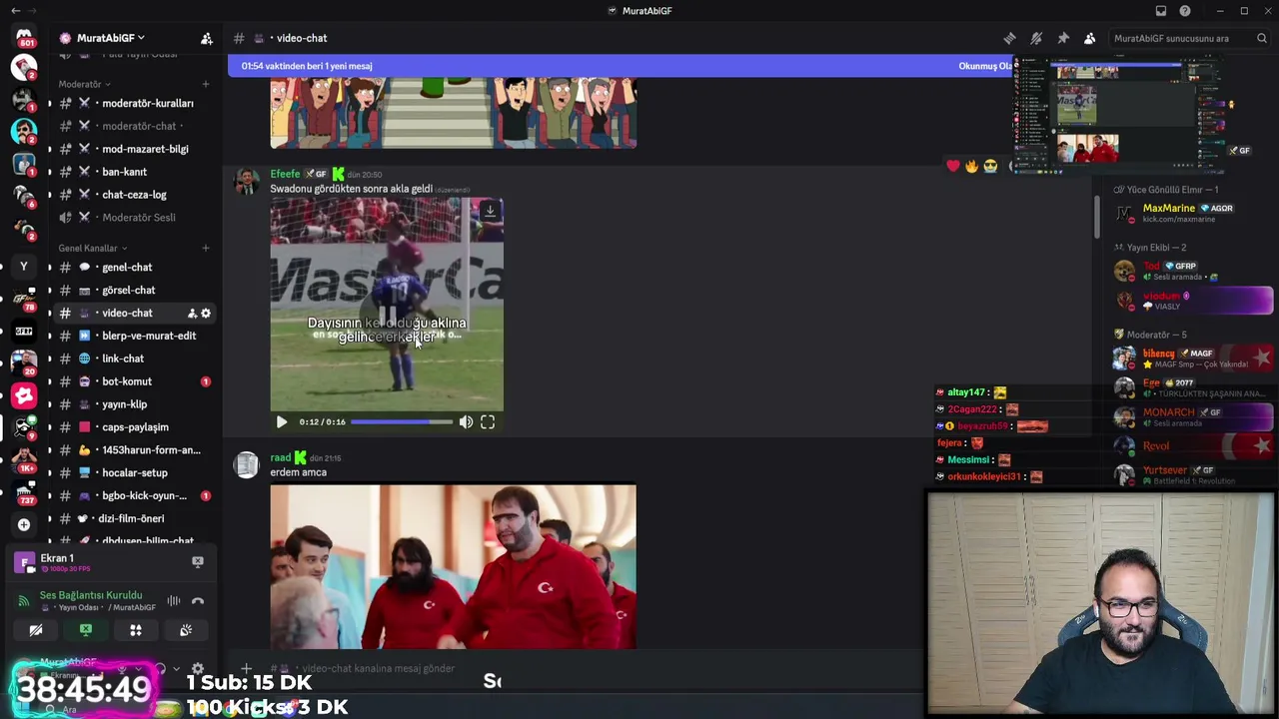The height and width of the screenshot is (719, 1279).
Task: Add channel to Moderatör category
Action: (x=206, y=84)
